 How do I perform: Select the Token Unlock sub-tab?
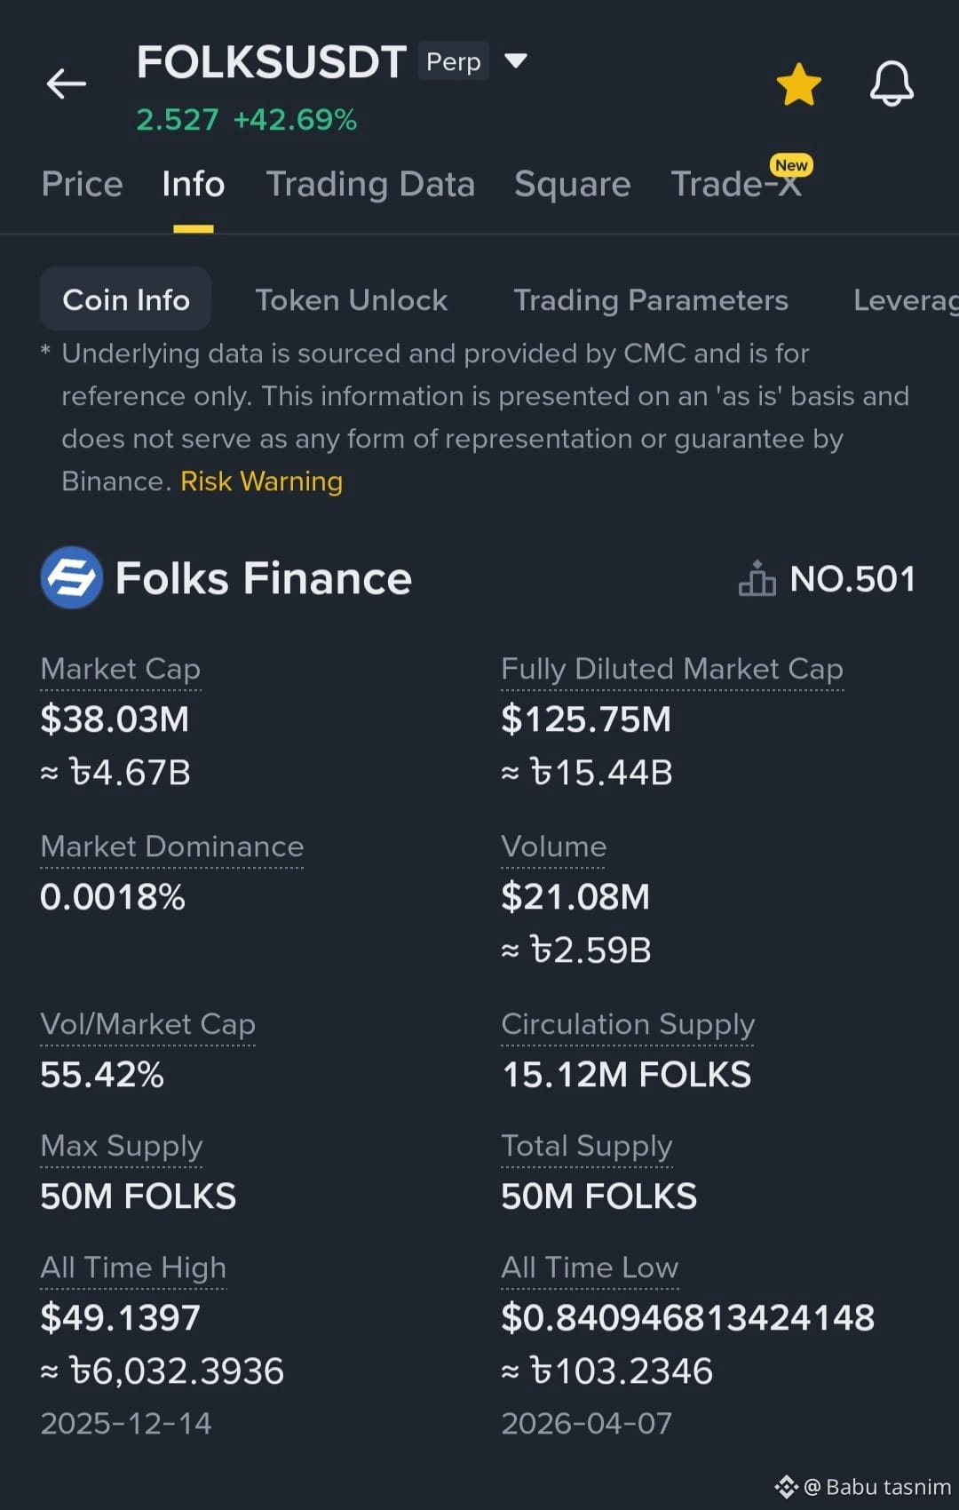[x=352, y=300]
